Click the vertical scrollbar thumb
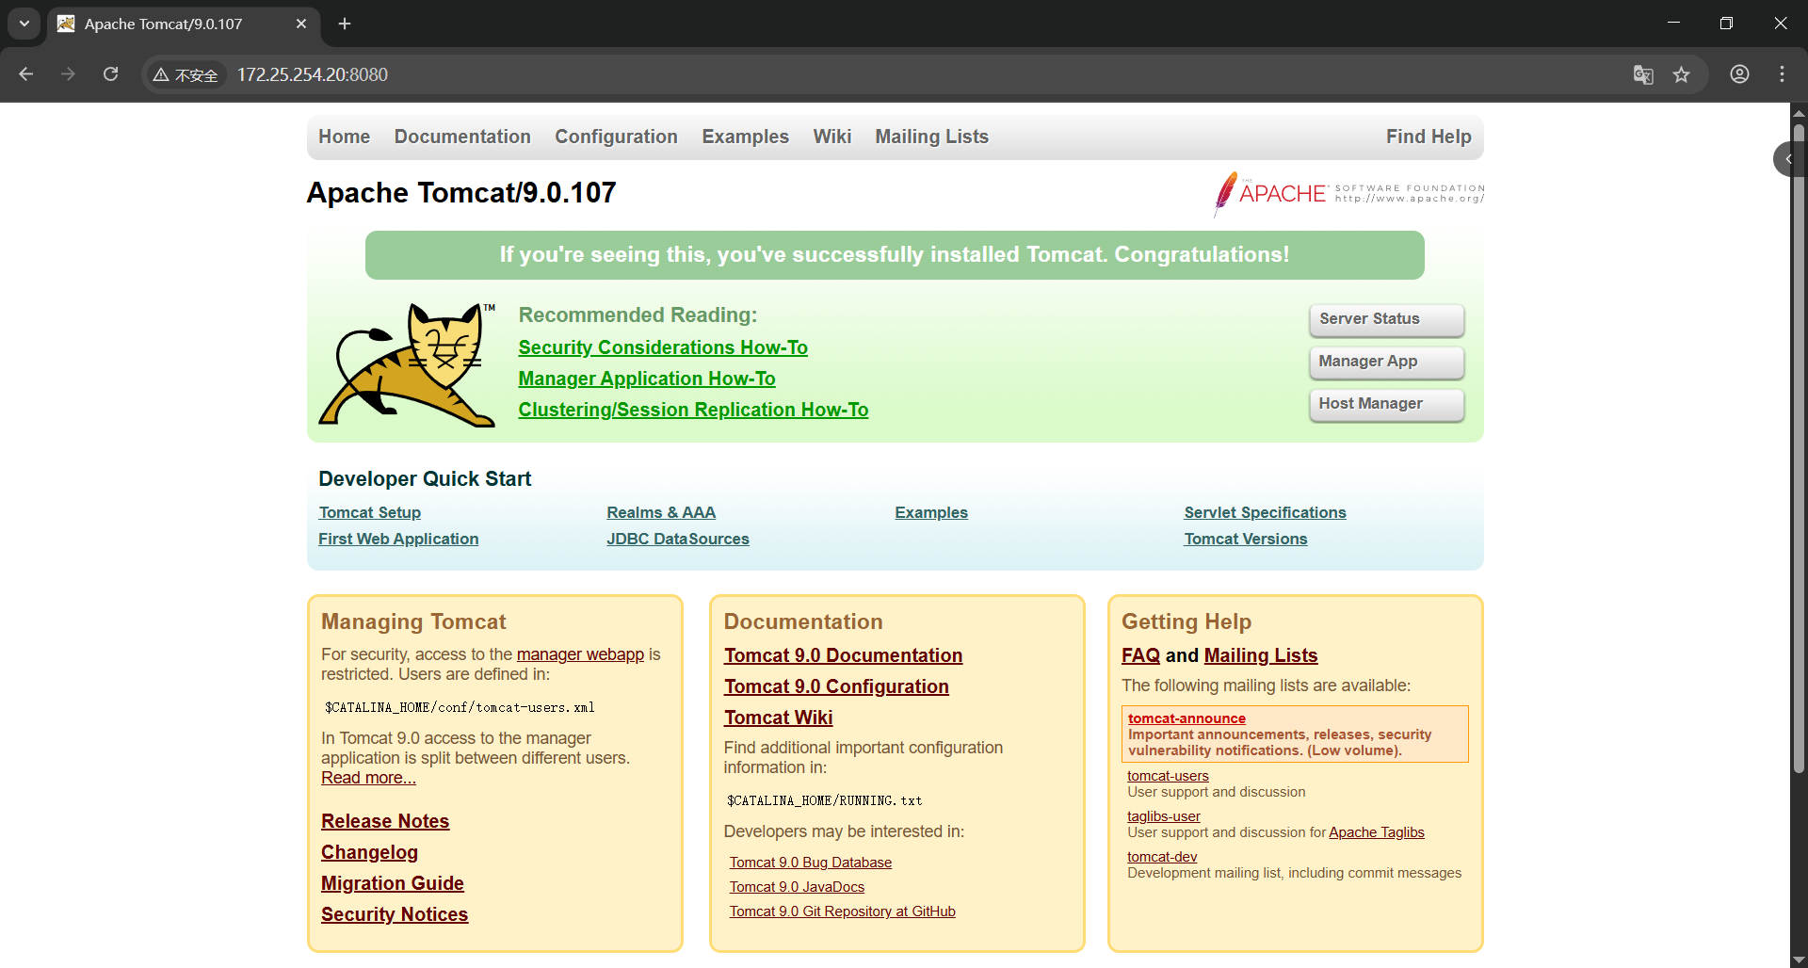This screenshot has width=1808, height=968. click(1799, 449)
